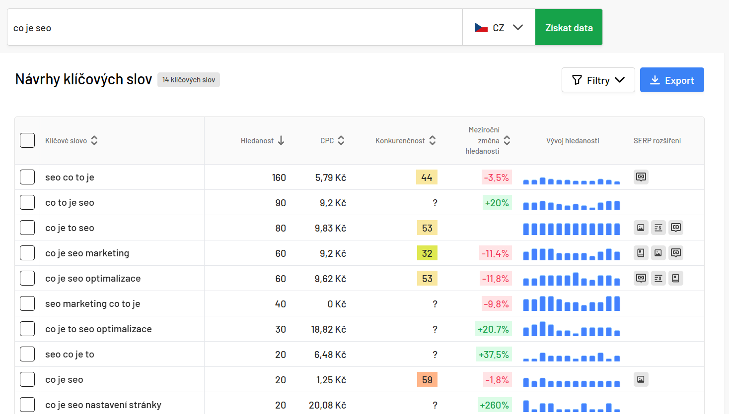The width and height of the screenshot is (729, 414).
Task: Check the 'seo co to je' row checkbox
Action: [27, 177]
